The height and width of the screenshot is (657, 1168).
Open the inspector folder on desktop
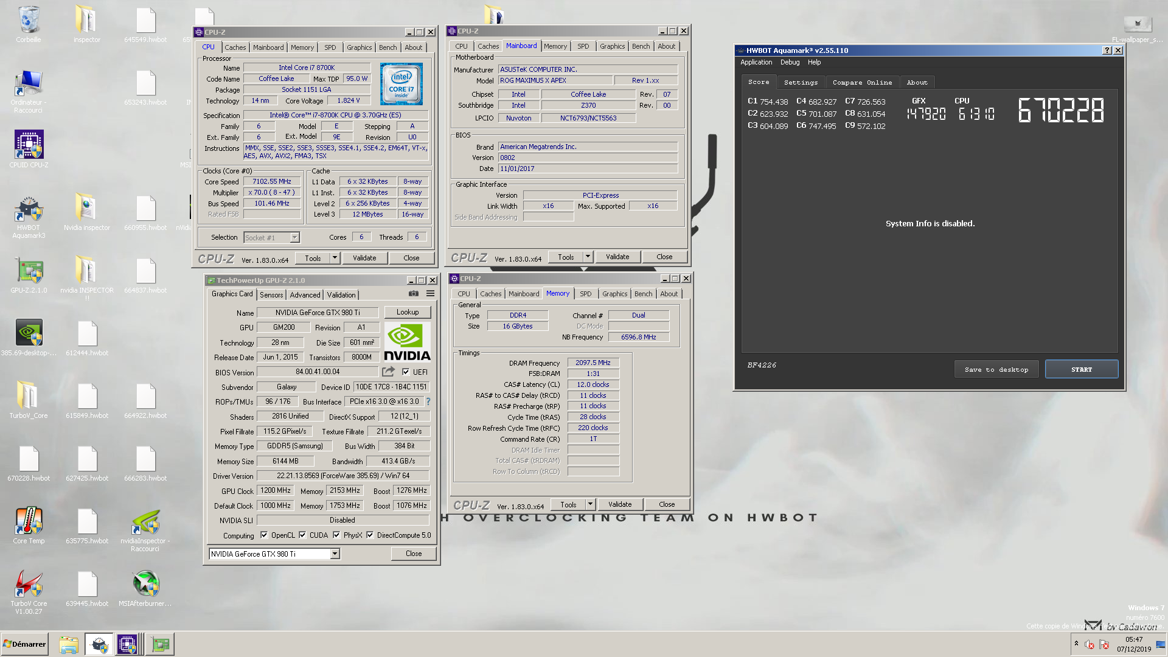click(87, 24)
